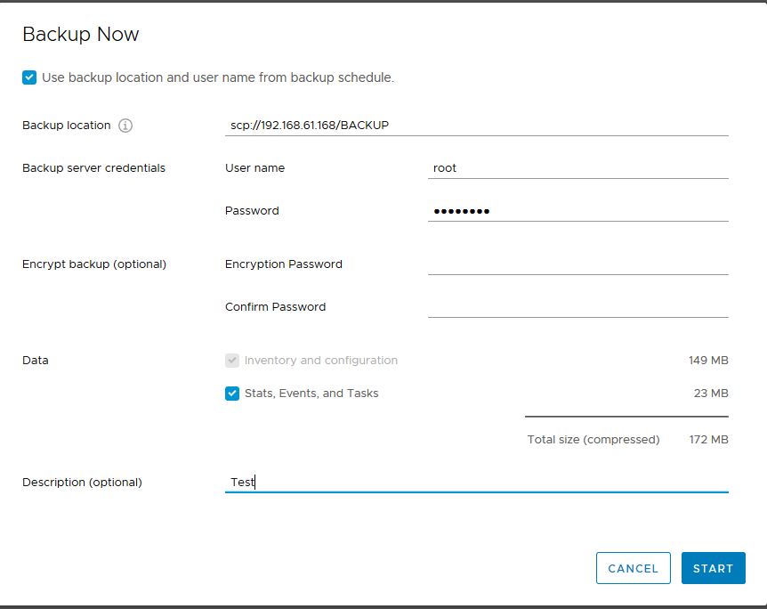The image size is (767, 609).
Task: Click the Backup location label
Action: coord(67,126)
